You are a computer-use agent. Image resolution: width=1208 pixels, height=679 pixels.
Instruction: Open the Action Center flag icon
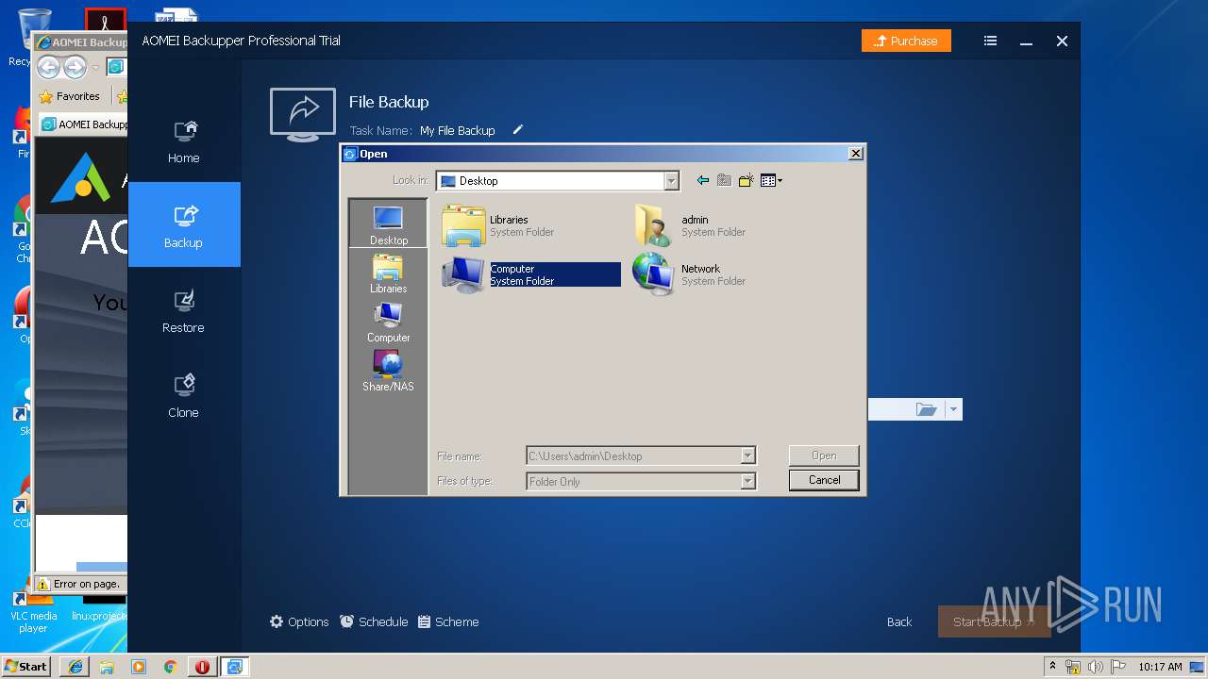click(x=1117, y=667)
